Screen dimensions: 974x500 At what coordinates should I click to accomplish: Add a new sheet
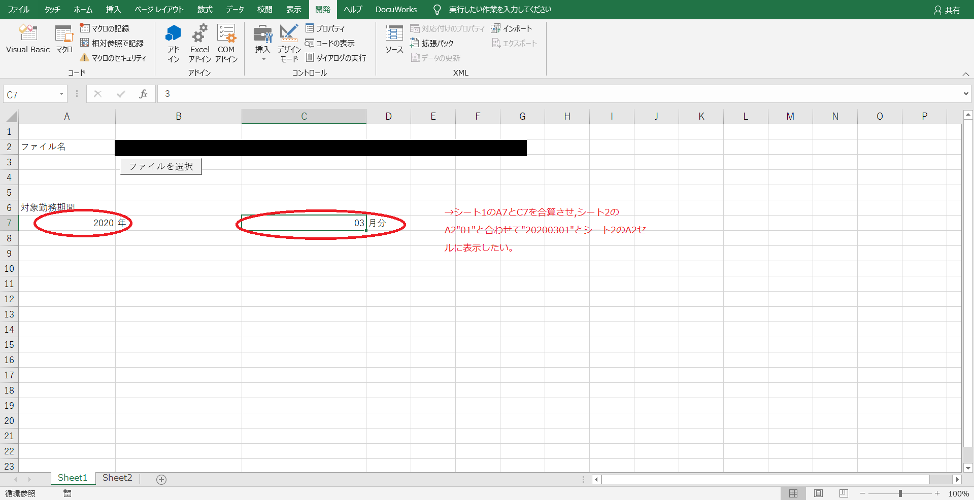click(x=161, y=479)
